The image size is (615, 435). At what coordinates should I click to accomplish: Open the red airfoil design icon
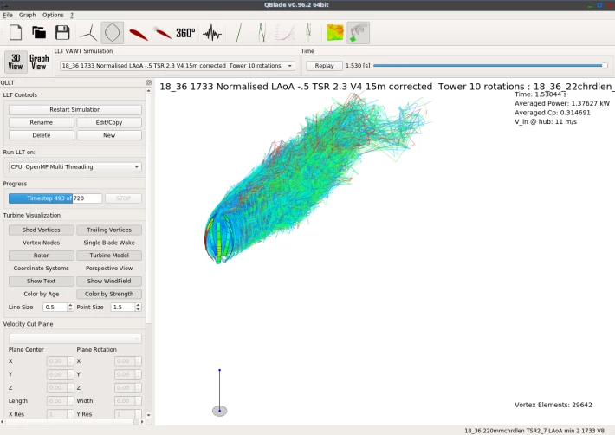click(x=138, y=34)
